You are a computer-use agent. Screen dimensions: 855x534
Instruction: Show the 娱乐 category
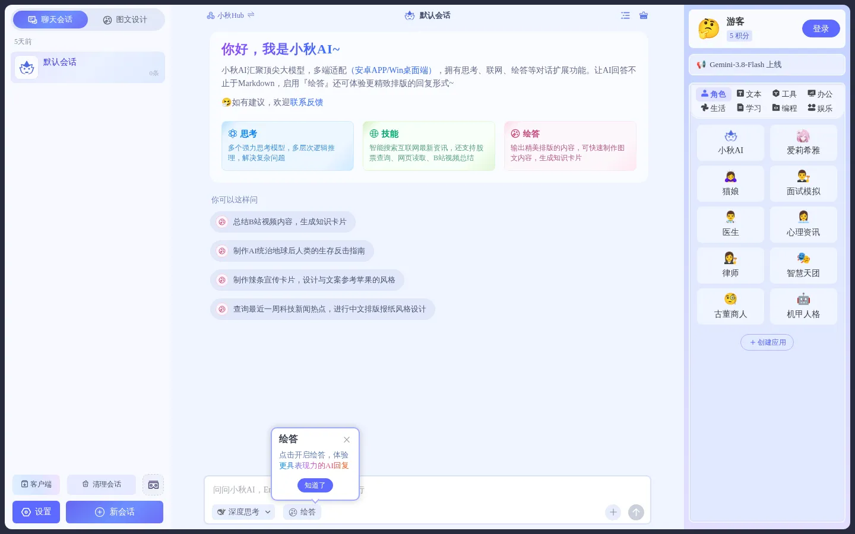pyautogui.click(x=820, y=108)
